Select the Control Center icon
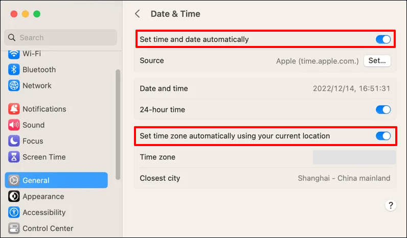This screenshot has width=407, height=238. [x=14, y=228]
